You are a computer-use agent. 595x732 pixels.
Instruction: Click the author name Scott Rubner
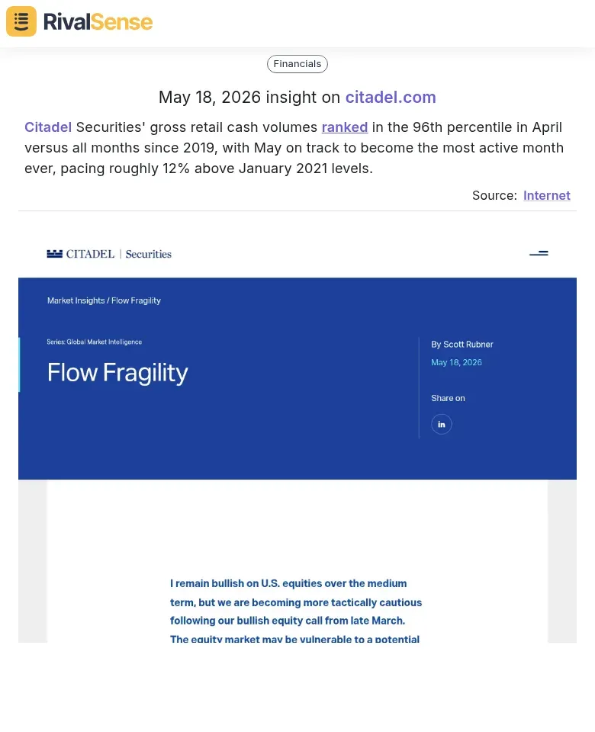pyautogui.click(x=468, y=344)
